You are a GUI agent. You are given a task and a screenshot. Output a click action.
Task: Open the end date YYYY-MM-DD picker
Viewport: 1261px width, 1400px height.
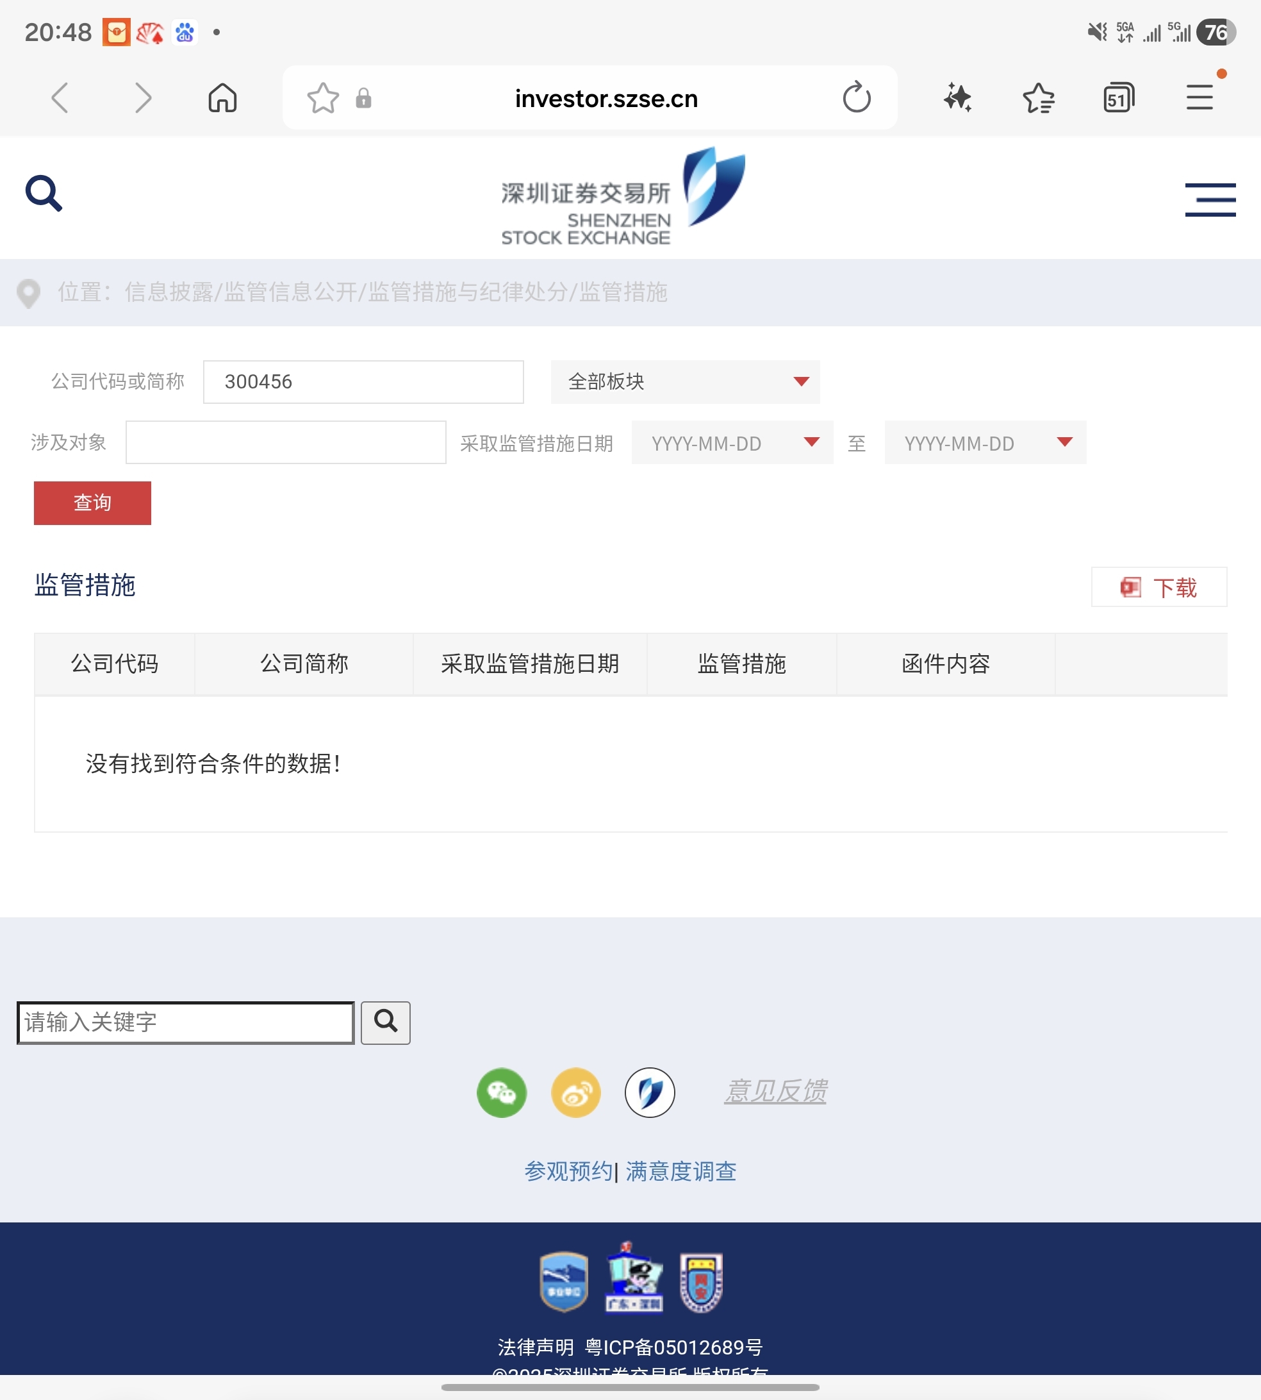985,443
